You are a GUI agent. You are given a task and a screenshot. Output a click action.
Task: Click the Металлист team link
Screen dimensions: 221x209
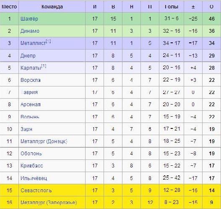click(33, 43)
